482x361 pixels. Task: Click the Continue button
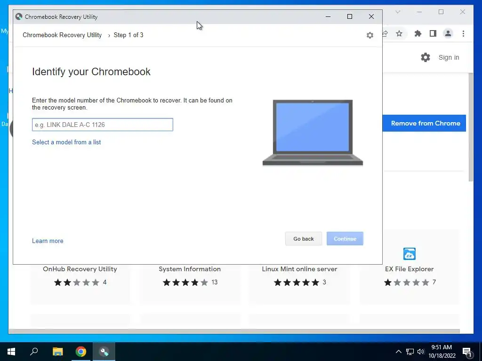(x=345, y=238)
